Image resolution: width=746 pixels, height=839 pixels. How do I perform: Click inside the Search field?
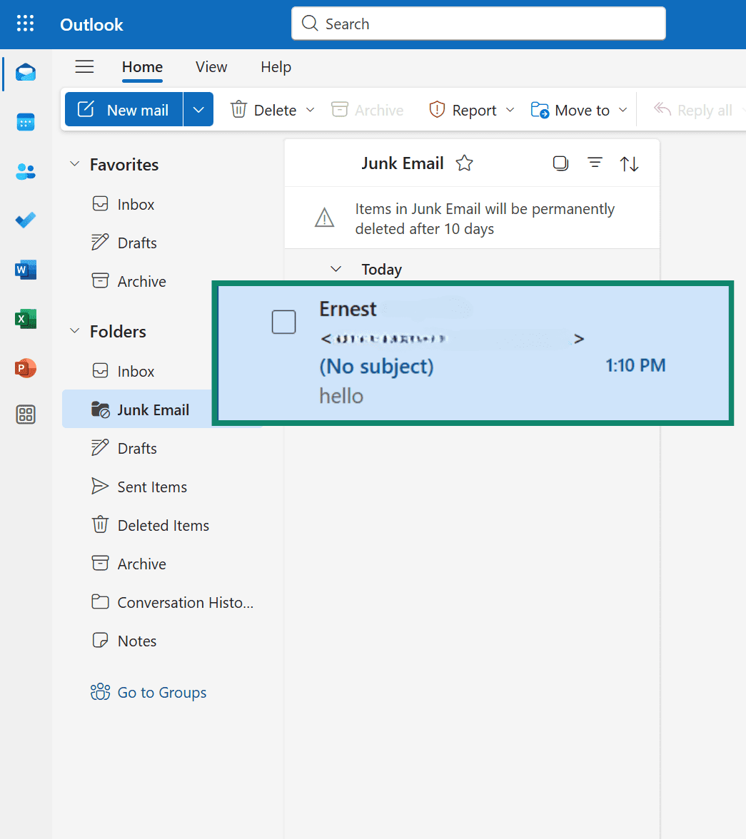[x=478, y=23]
